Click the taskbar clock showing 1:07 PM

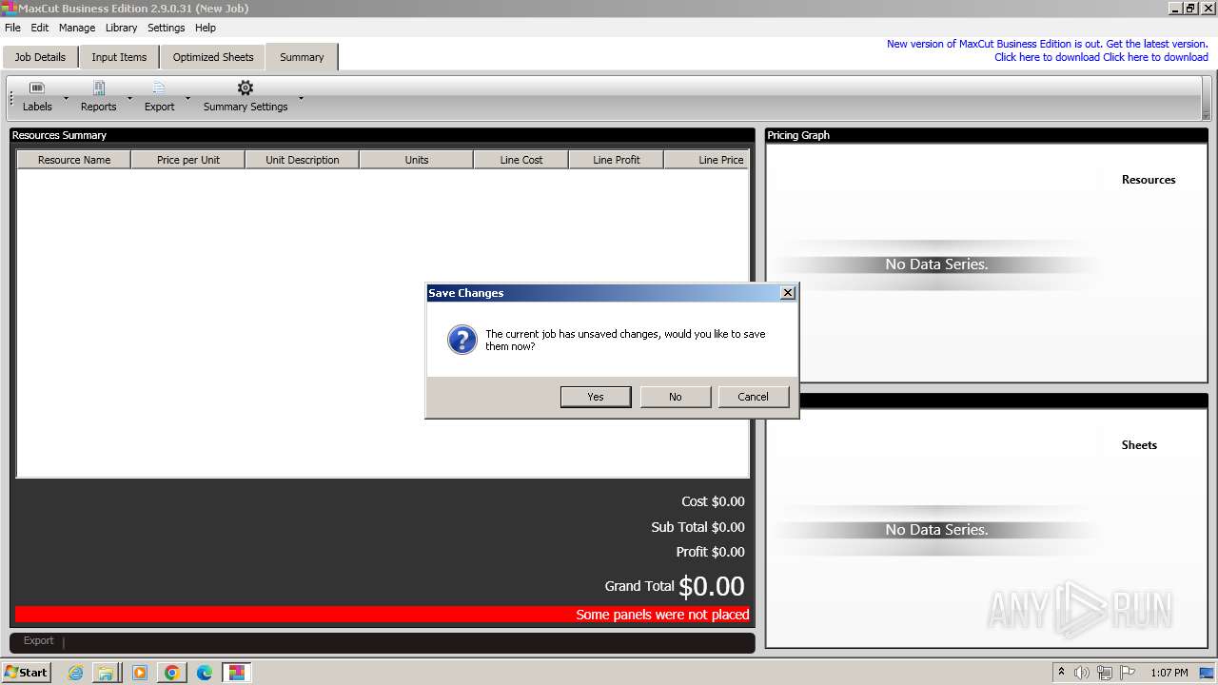click(x=1169, y=673)
